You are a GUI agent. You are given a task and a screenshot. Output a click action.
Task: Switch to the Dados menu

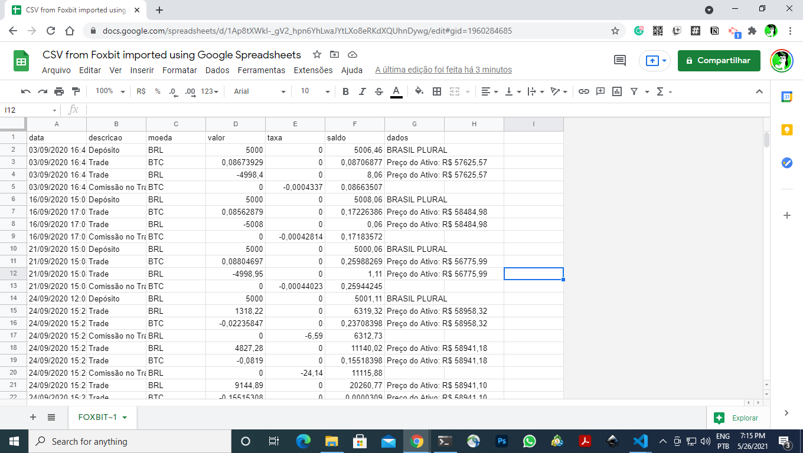(217, 70)
